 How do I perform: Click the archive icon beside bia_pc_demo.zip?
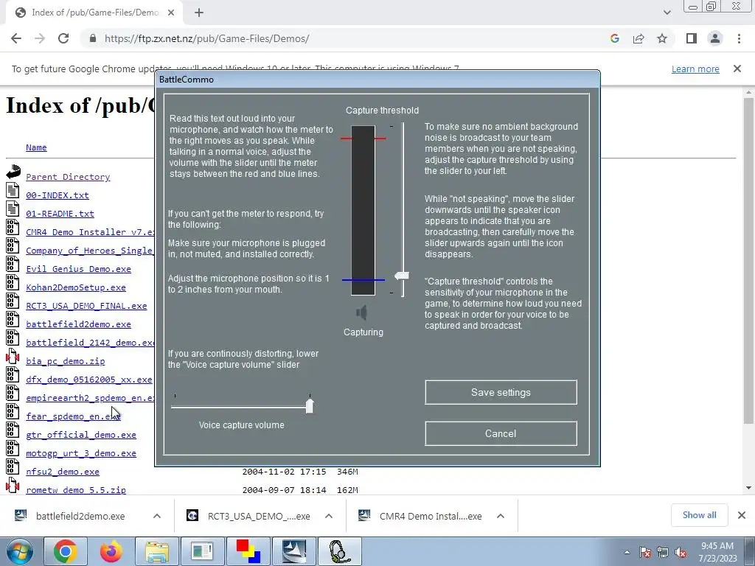tap(13, 357)
